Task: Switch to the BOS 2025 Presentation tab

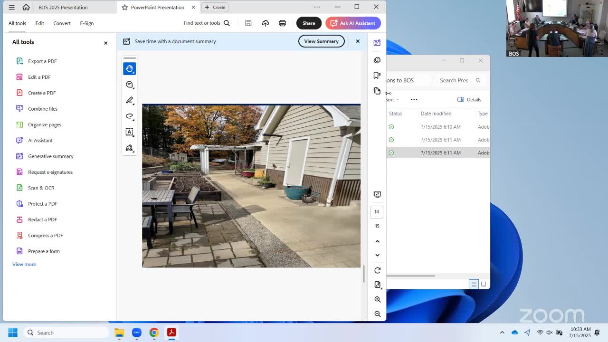Action: (x=63, y=7)
